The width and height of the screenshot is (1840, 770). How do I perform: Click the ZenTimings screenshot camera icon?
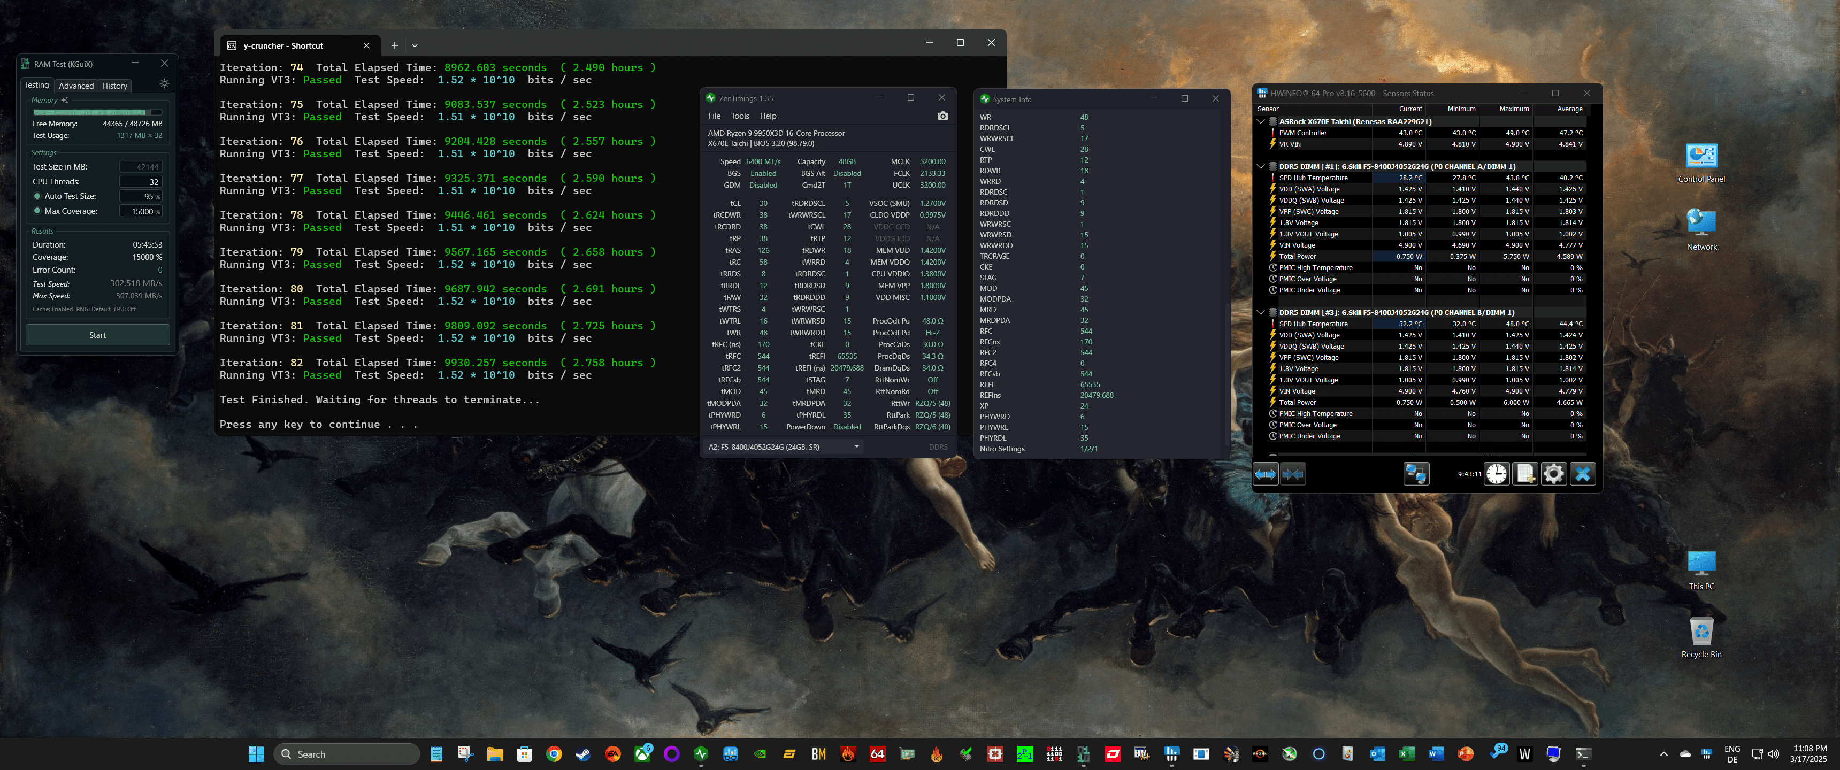[942, 115]
